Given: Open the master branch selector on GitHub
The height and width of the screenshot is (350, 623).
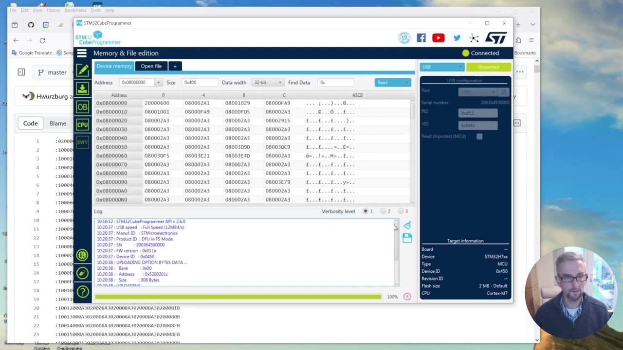Looking at the screenshot, I should (x=53, y=72).
